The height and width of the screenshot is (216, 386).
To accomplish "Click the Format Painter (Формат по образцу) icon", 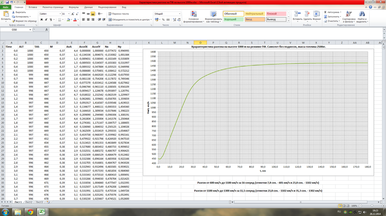I will click(x=14, y=21).
